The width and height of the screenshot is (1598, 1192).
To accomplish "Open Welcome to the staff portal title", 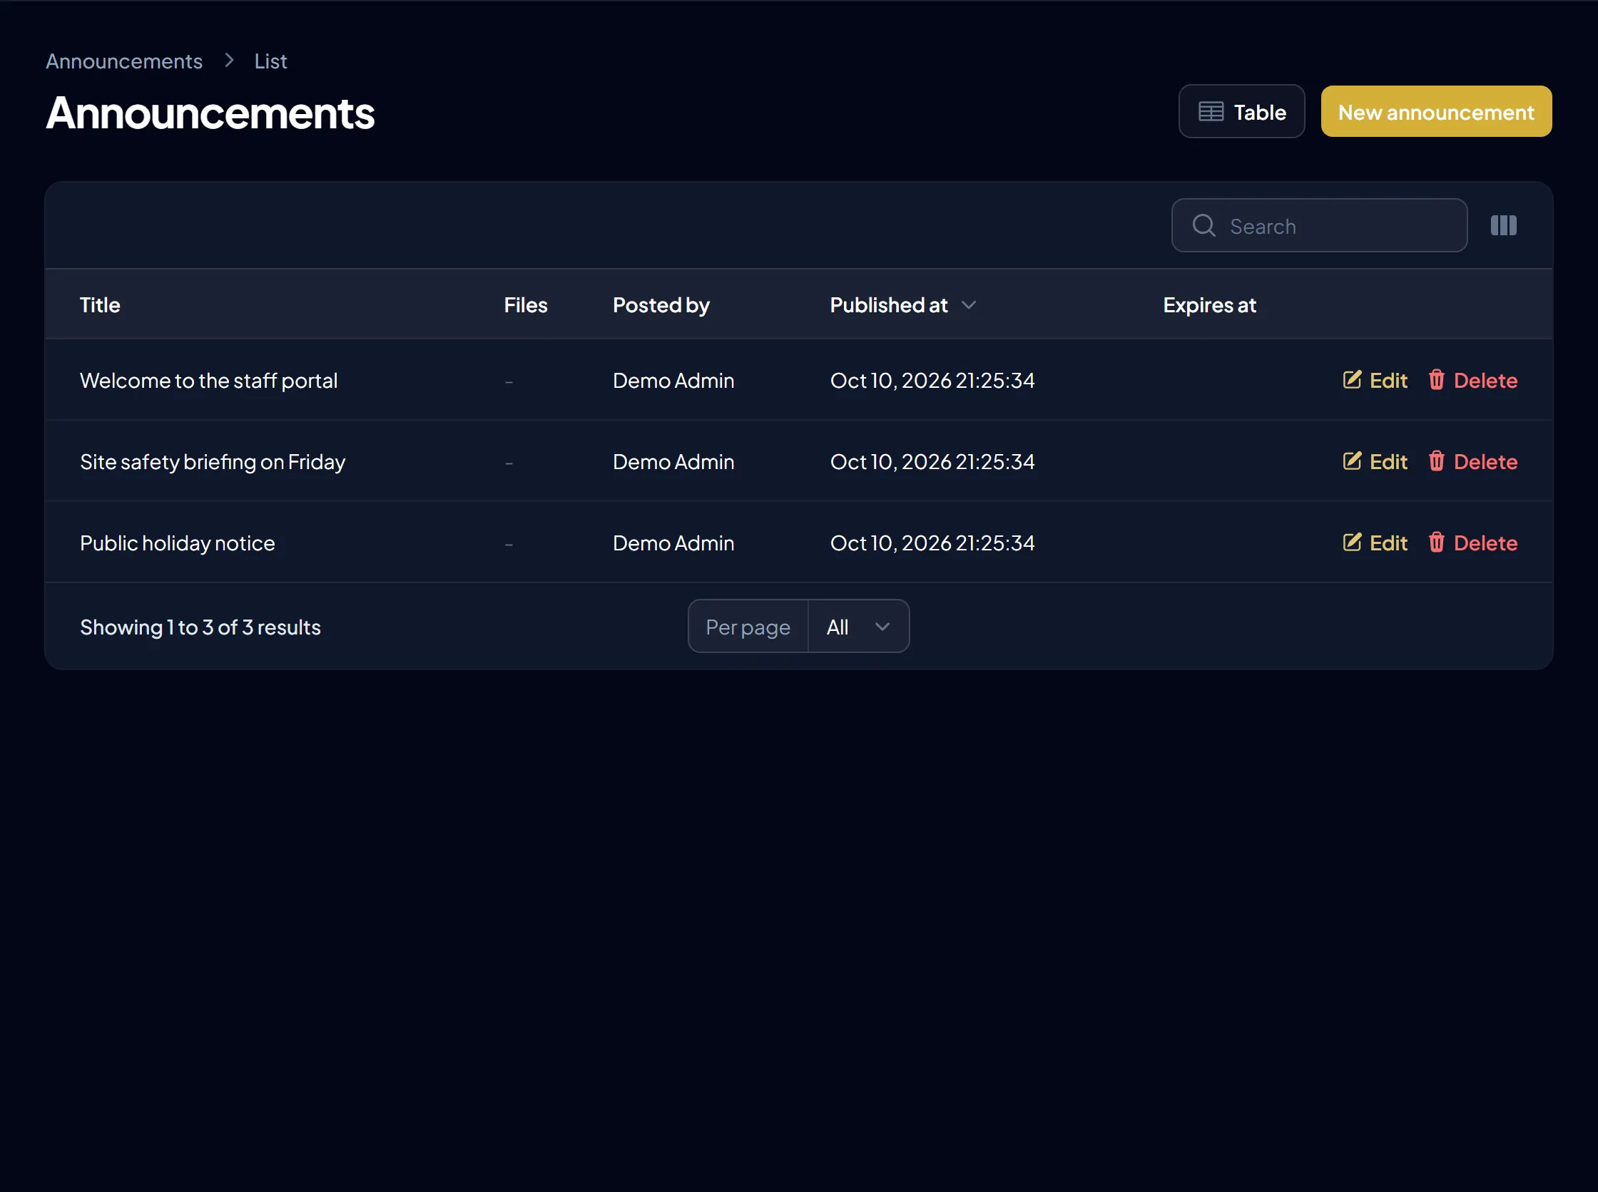I will (209, 380).
